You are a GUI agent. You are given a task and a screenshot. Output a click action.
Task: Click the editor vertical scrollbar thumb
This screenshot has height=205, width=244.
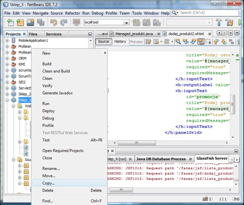232,104
